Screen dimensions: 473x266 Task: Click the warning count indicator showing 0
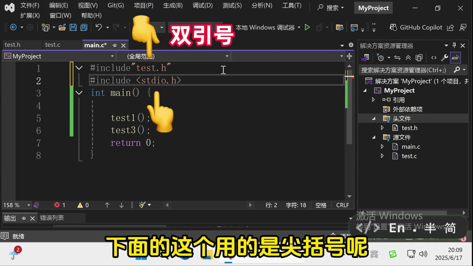[x=83, y=205]
